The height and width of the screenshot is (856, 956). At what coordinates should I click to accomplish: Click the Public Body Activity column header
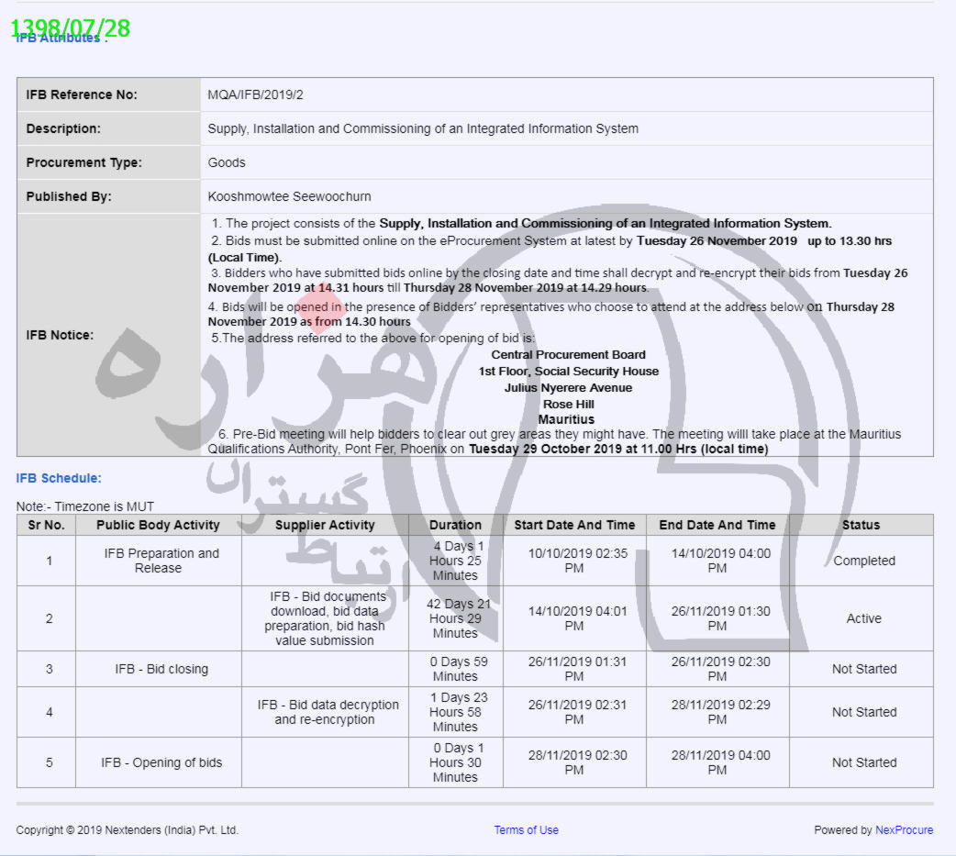[x=158, y=525]
